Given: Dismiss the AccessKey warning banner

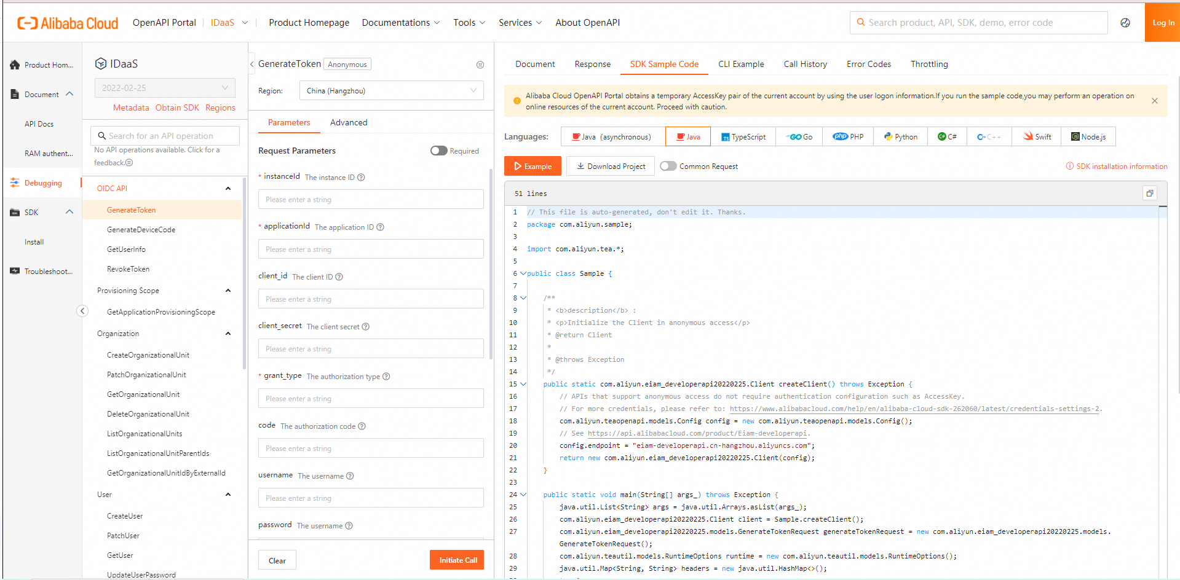Looking at the screenshot, I should click(x=1155, y=101).
